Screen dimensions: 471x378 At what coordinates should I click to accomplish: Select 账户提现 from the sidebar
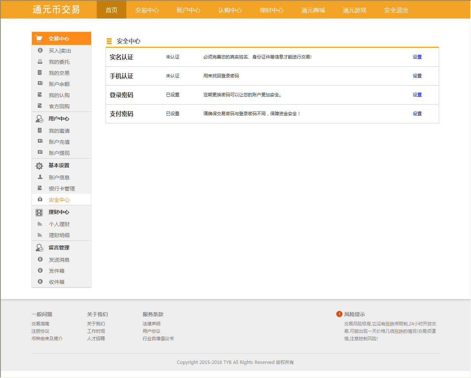coord(59,153)
